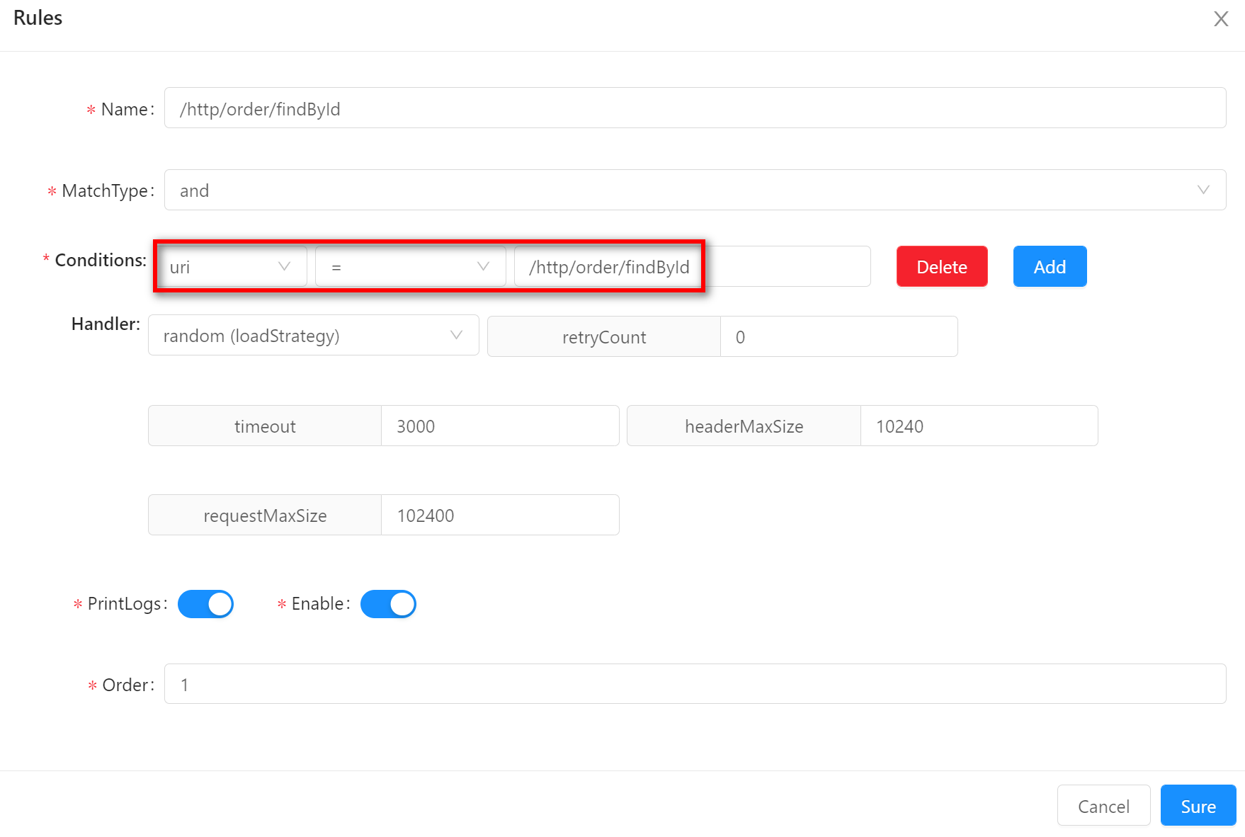The height and width of the screenshot is (837, 1245).
Task: Click the MatchType chevron arrow icon
Action: pos(1203,190)
